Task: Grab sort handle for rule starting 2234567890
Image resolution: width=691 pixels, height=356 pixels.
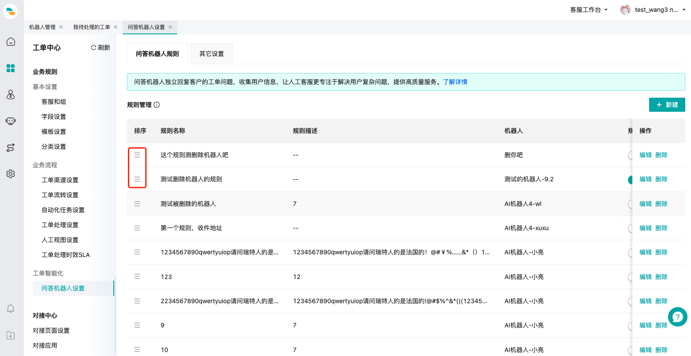Action: point(137,301)
